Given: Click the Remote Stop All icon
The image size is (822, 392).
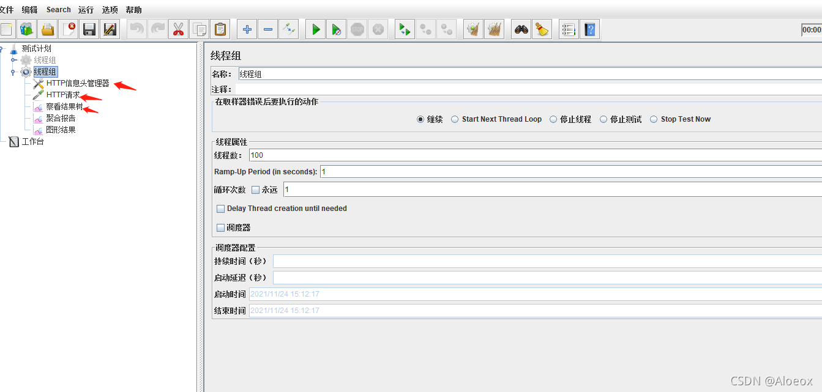Looking at the screenshot, I should point(426,29).
